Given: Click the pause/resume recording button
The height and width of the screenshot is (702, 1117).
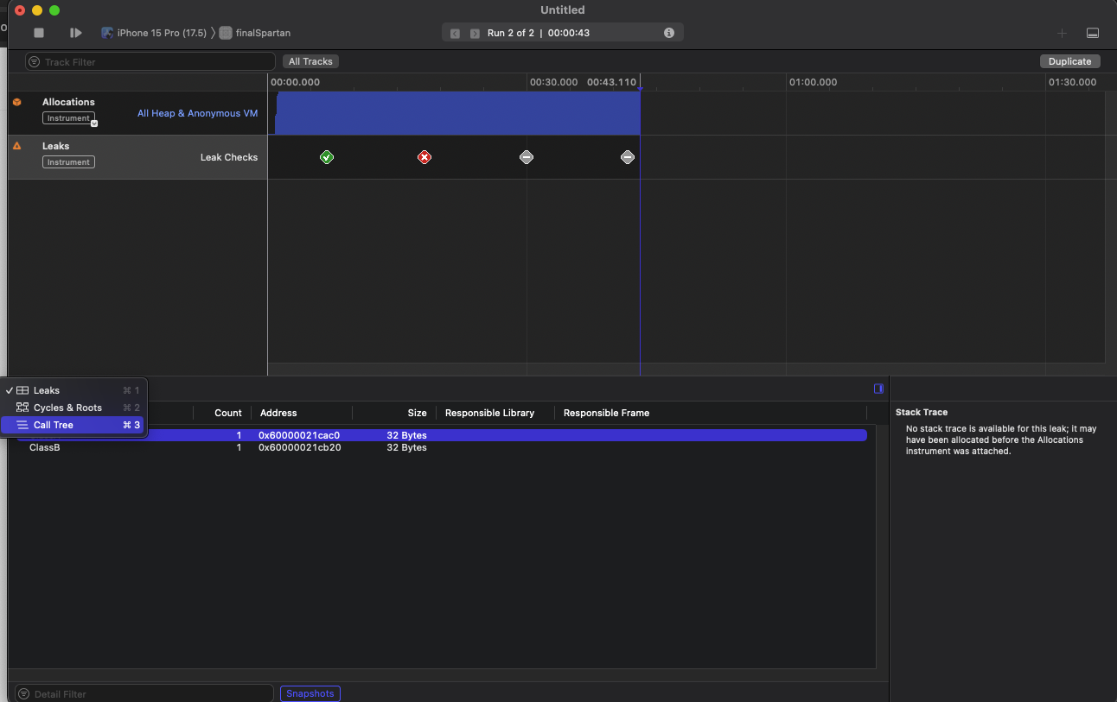Looking at the screenshot, I should [x=76, y=33].
